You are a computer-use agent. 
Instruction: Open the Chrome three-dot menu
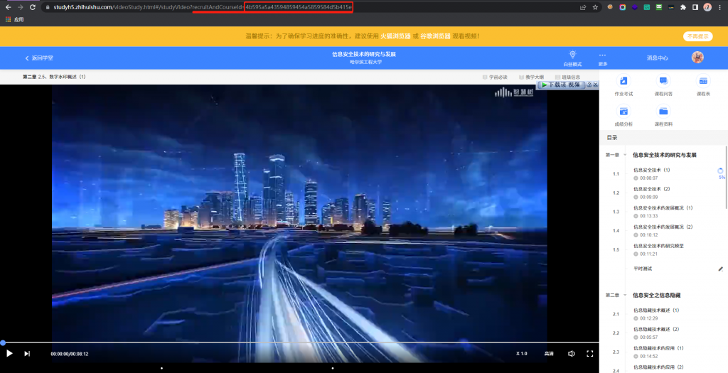pos(719,7)
